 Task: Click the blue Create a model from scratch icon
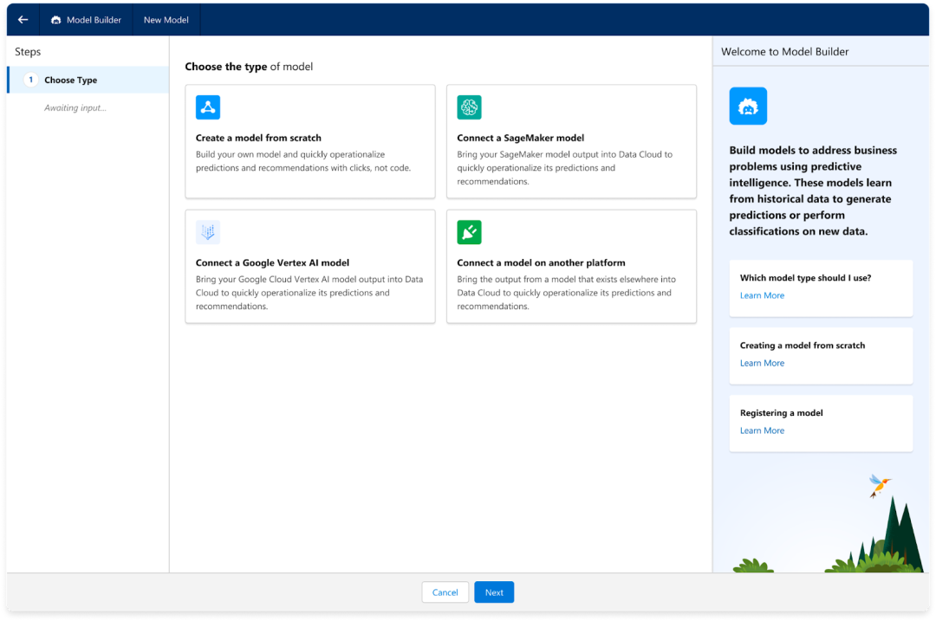[208, 107]
